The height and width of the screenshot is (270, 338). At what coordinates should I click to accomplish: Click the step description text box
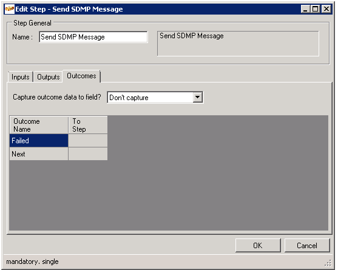238,44
